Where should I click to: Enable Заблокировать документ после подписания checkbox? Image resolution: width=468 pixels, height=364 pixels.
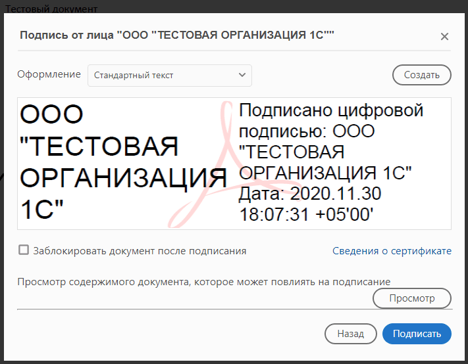[x=24, y=250]
